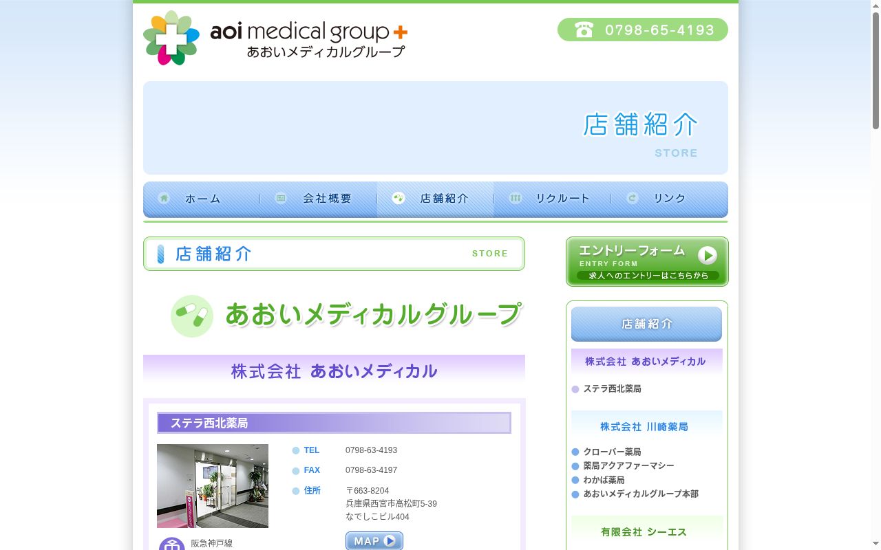Click the FAX number 0798-63-4197

[x=371, y=470]
